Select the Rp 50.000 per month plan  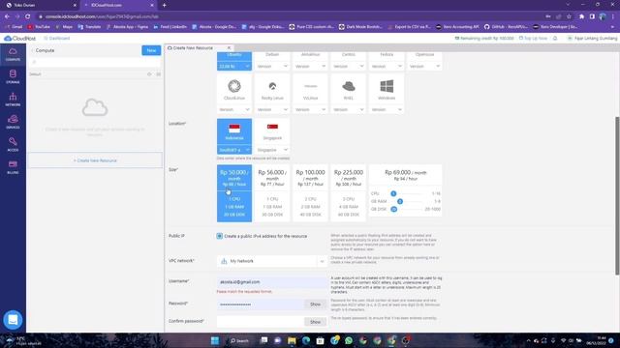(234, 193)
